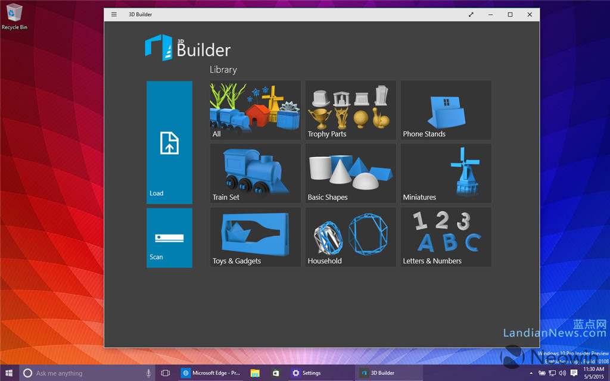
Task: Select the Load tile in 3D Builder
Action: [x=169, y=143]
